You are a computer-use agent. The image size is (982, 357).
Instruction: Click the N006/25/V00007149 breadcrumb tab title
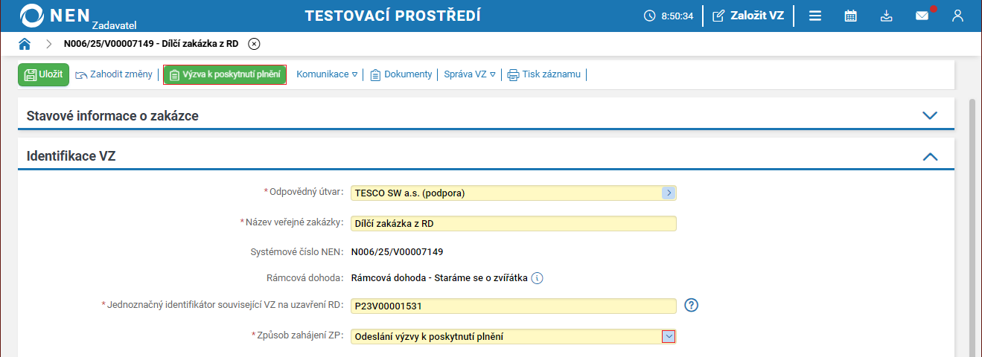[151, 44]
